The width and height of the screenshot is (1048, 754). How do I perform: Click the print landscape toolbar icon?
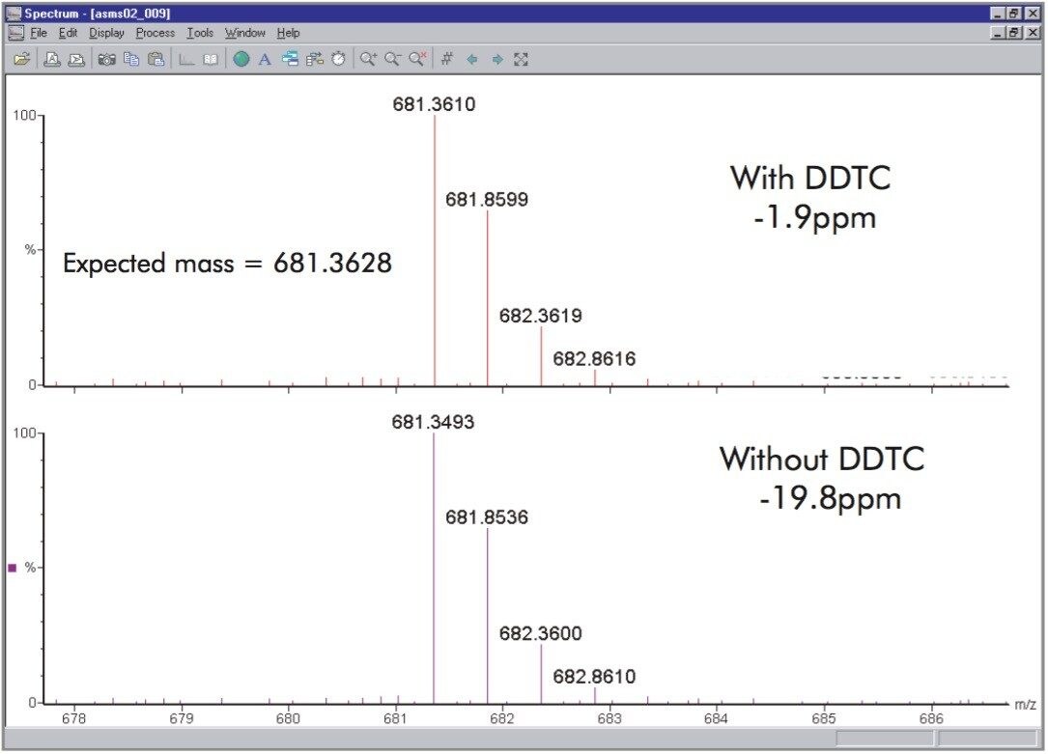coord(77,60)
